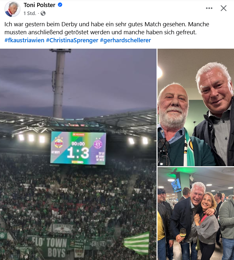Open the #gerhardschellerer hashtag
This screenshot has width=234, height=260.
pos(125,40)
